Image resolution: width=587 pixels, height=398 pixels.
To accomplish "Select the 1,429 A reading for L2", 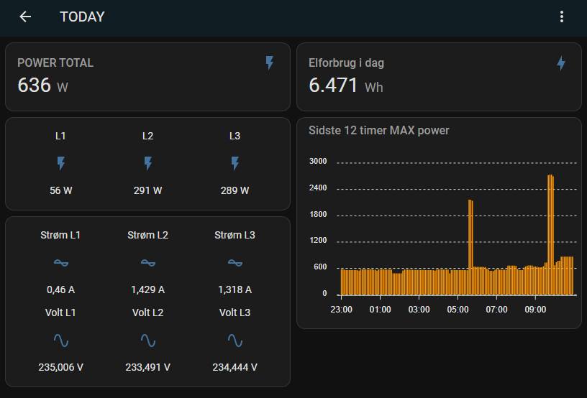I will pos(147,290).
